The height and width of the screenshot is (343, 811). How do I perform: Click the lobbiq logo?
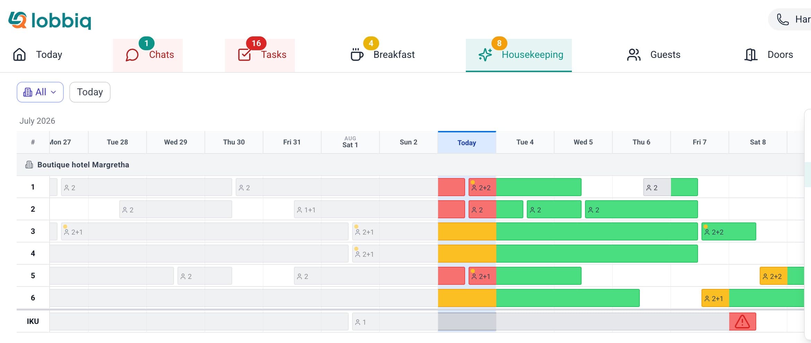tap(50, 20)
